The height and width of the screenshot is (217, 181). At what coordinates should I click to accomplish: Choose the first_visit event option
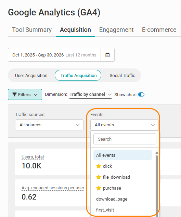click(122, 210)
